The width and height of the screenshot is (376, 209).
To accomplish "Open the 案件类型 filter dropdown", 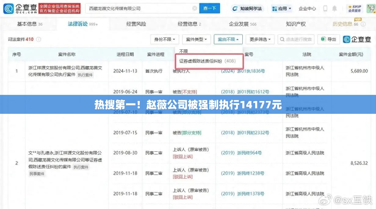I will 197,39.
